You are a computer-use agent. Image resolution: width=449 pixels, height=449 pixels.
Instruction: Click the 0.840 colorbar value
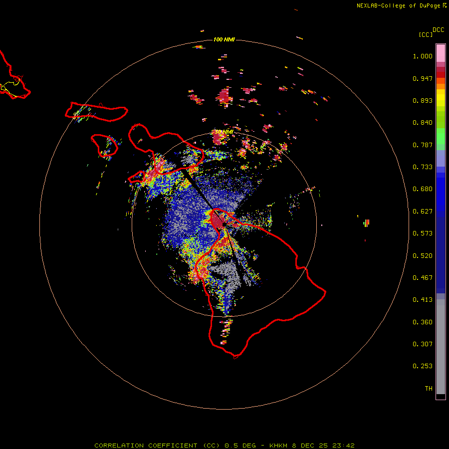click(423, 123)
